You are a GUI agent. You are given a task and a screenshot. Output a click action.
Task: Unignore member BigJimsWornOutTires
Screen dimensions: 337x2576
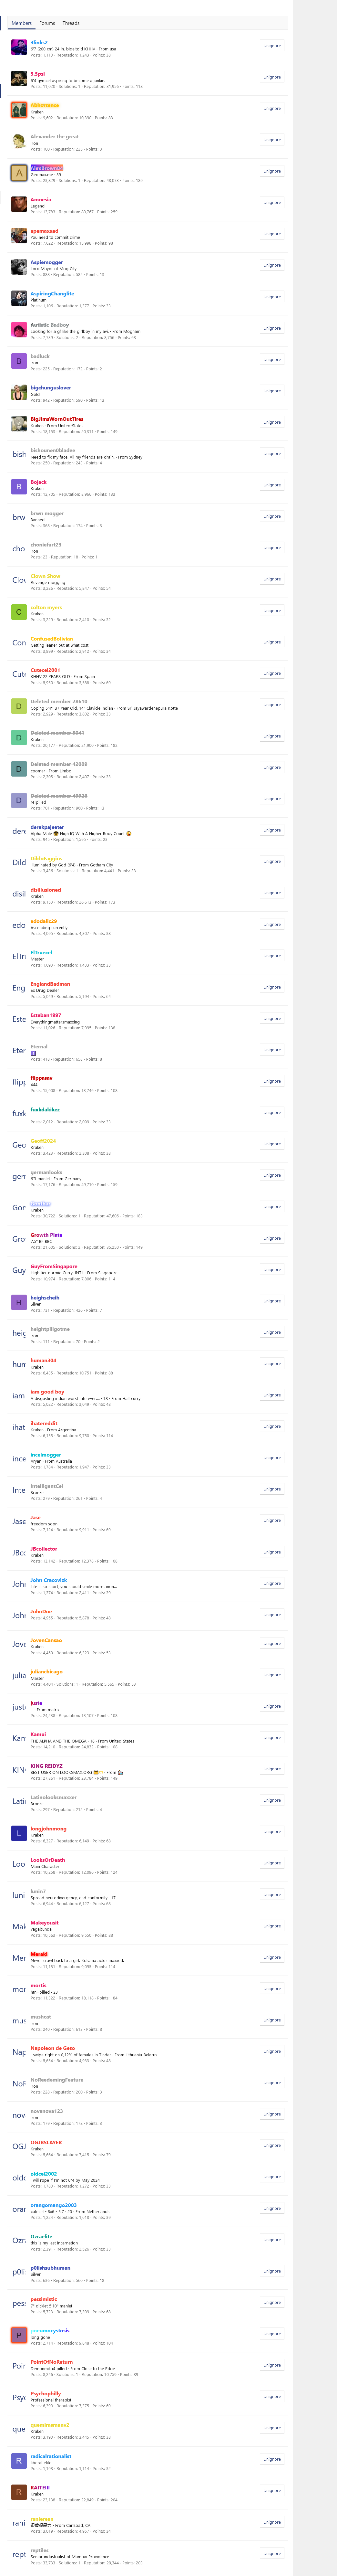271,422
